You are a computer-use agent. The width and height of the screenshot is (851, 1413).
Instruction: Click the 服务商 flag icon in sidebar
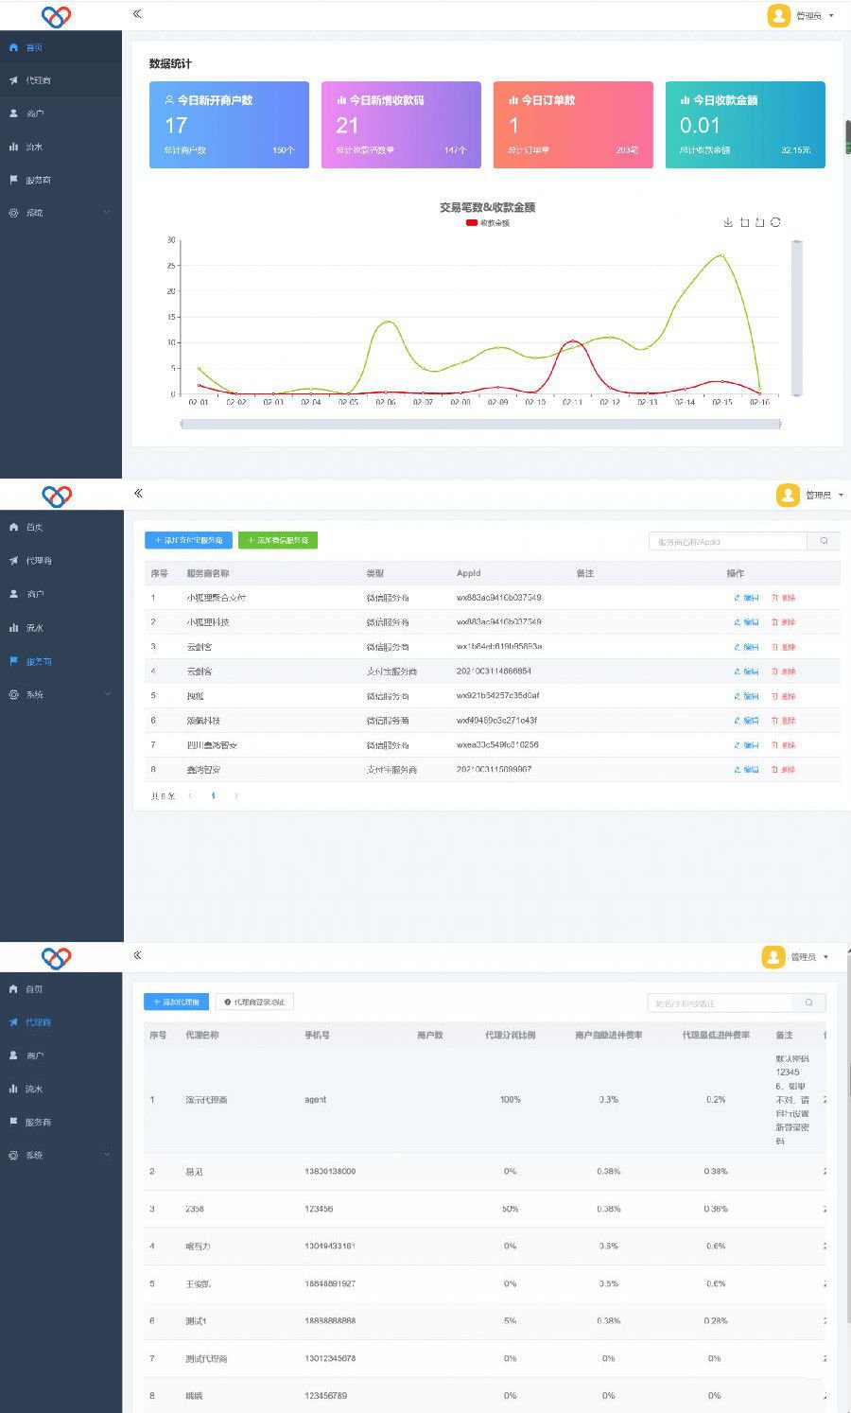coord(13,180)
